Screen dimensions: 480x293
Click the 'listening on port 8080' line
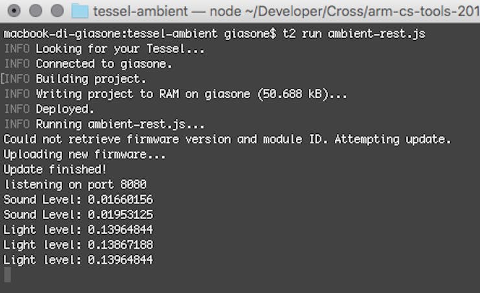[75, 184]
